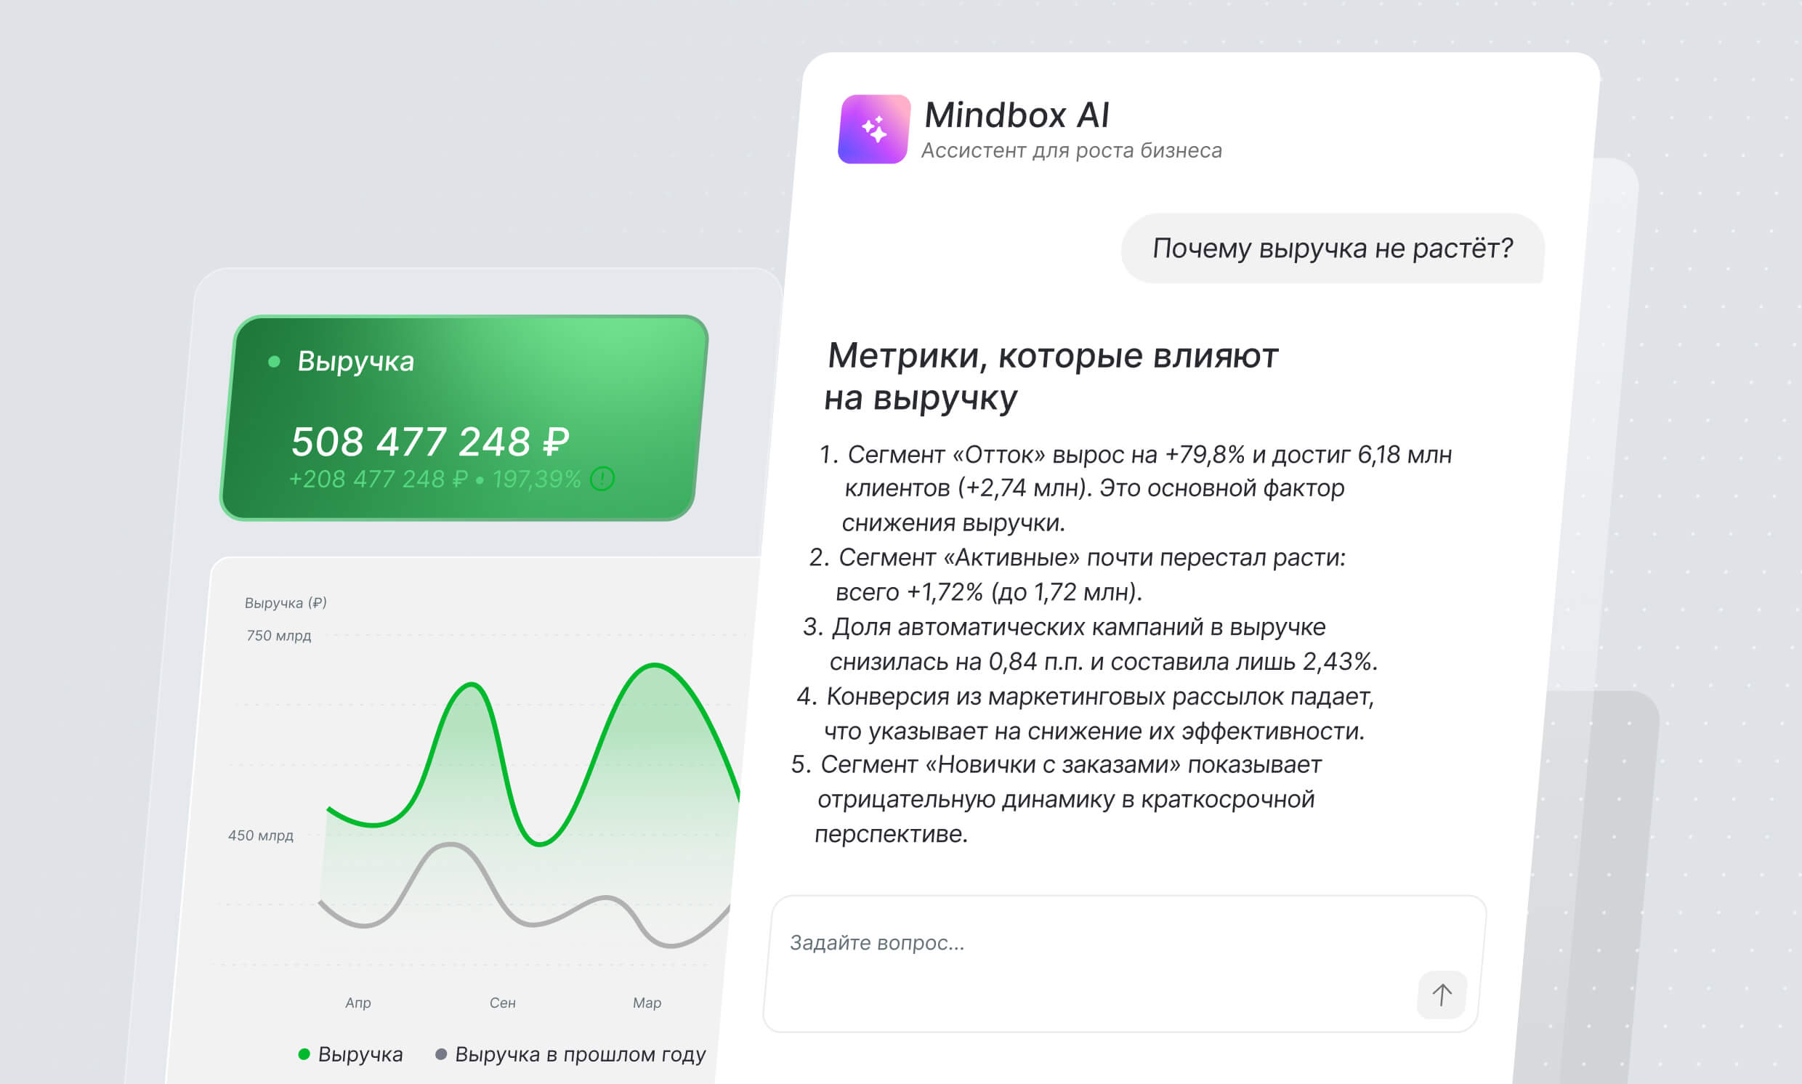
Task: Toggle the grey Выручка в прошлом году legend marker
Action: click(x=440, y=1054)
